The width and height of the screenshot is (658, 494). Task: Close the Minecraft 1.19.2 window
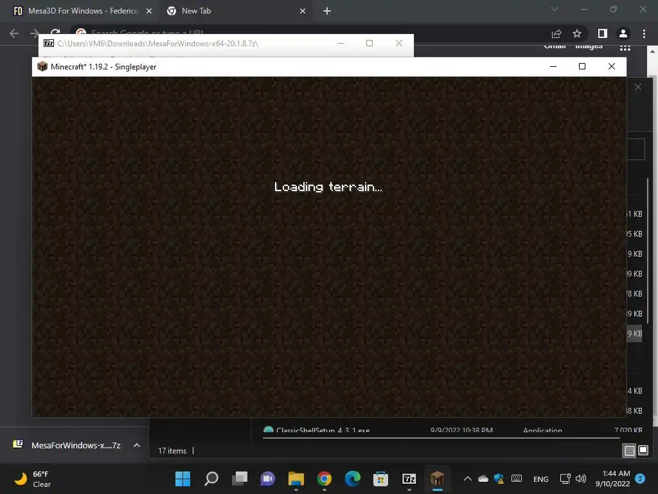612,66
